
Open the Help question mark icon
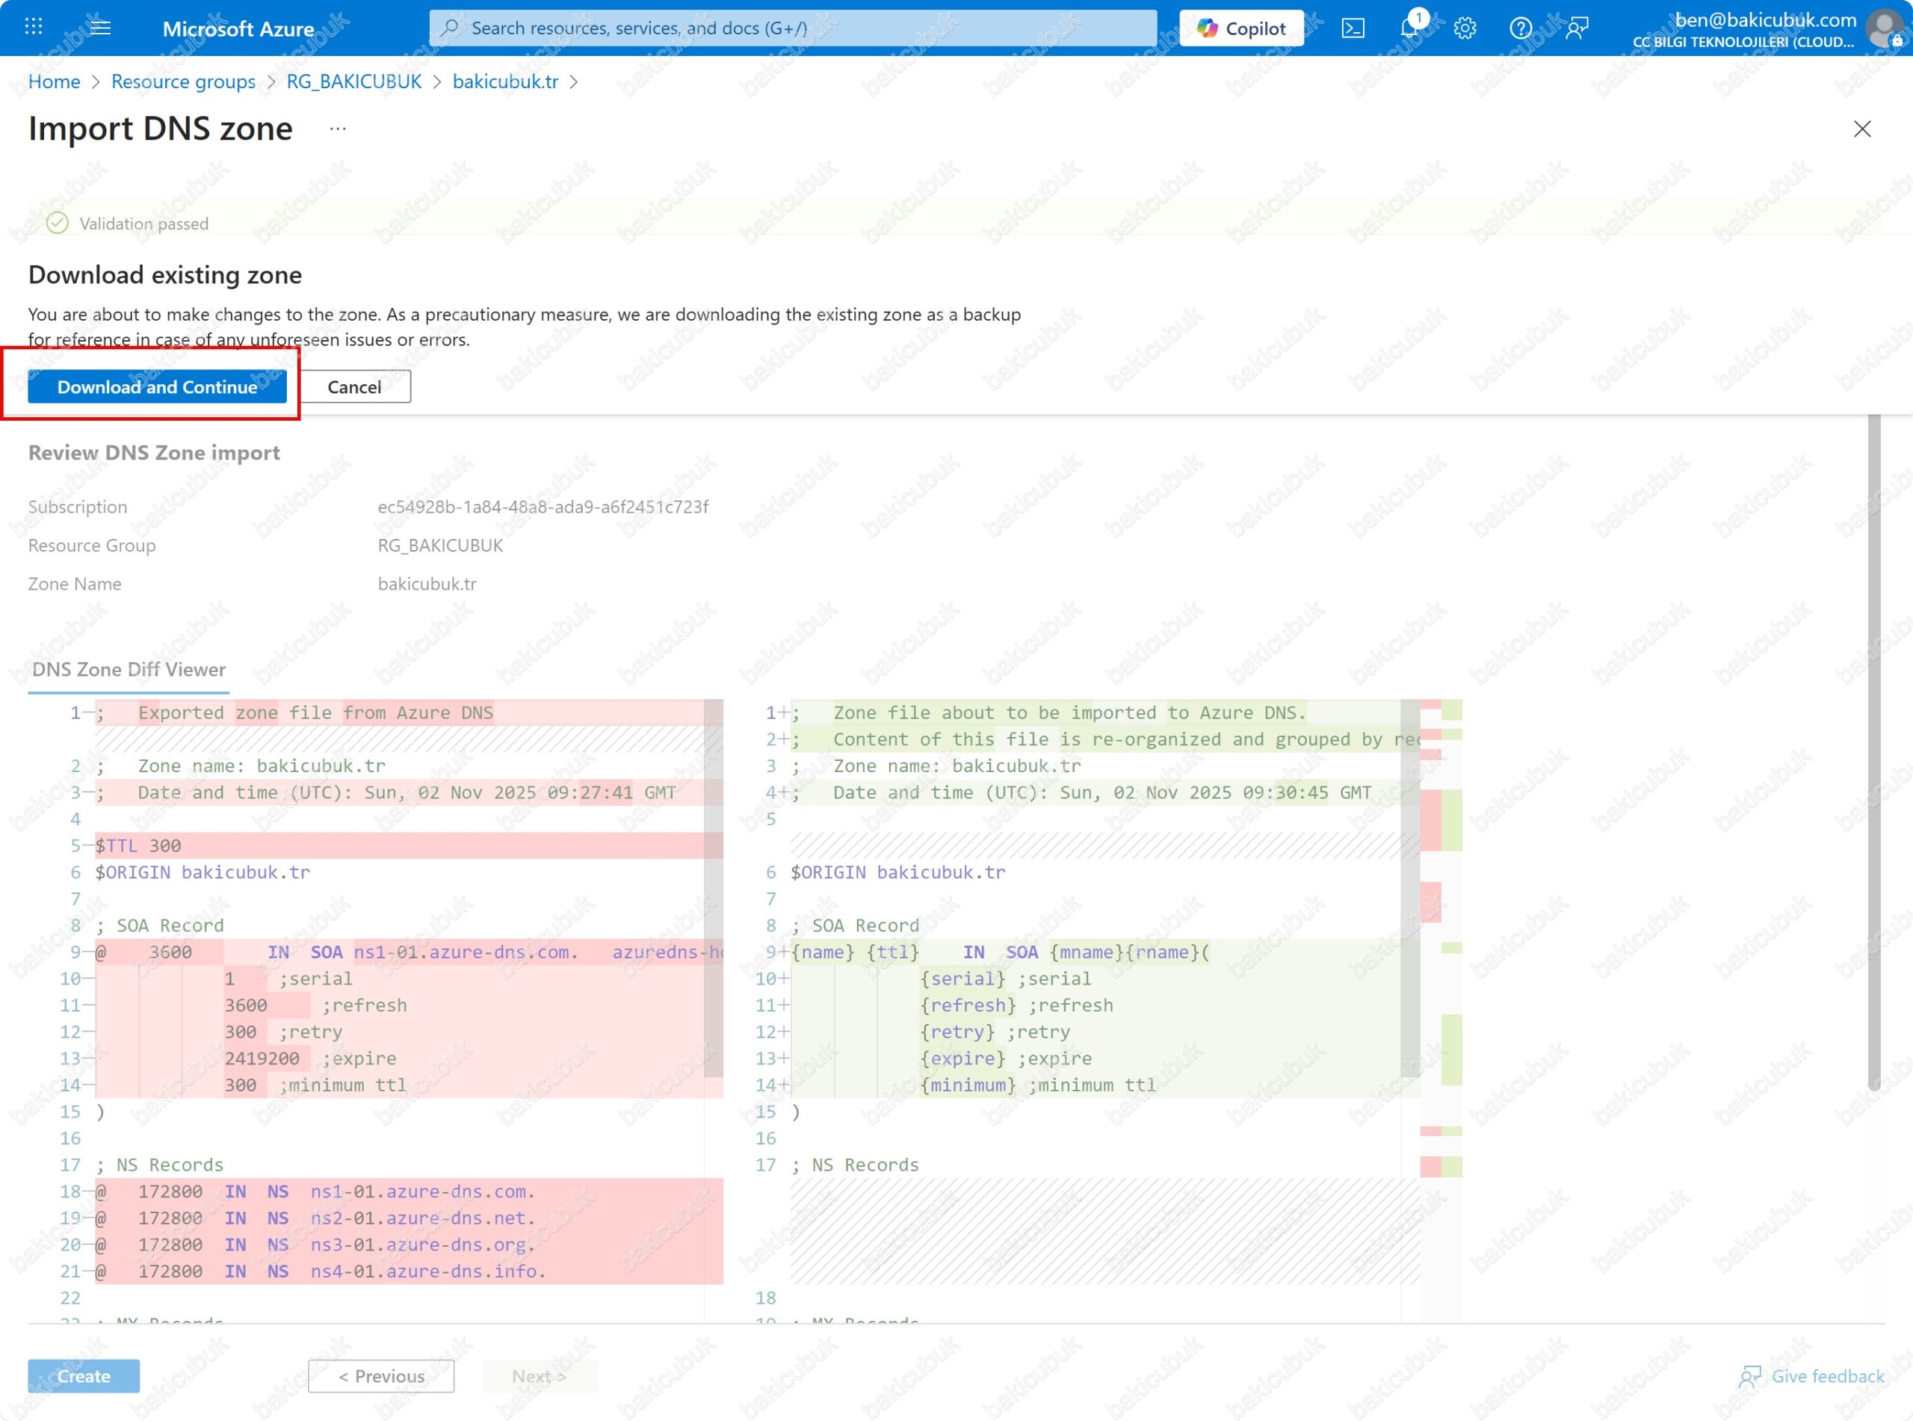(x=1520, y=28)
